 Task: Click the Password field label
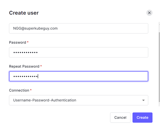point(17,42)
